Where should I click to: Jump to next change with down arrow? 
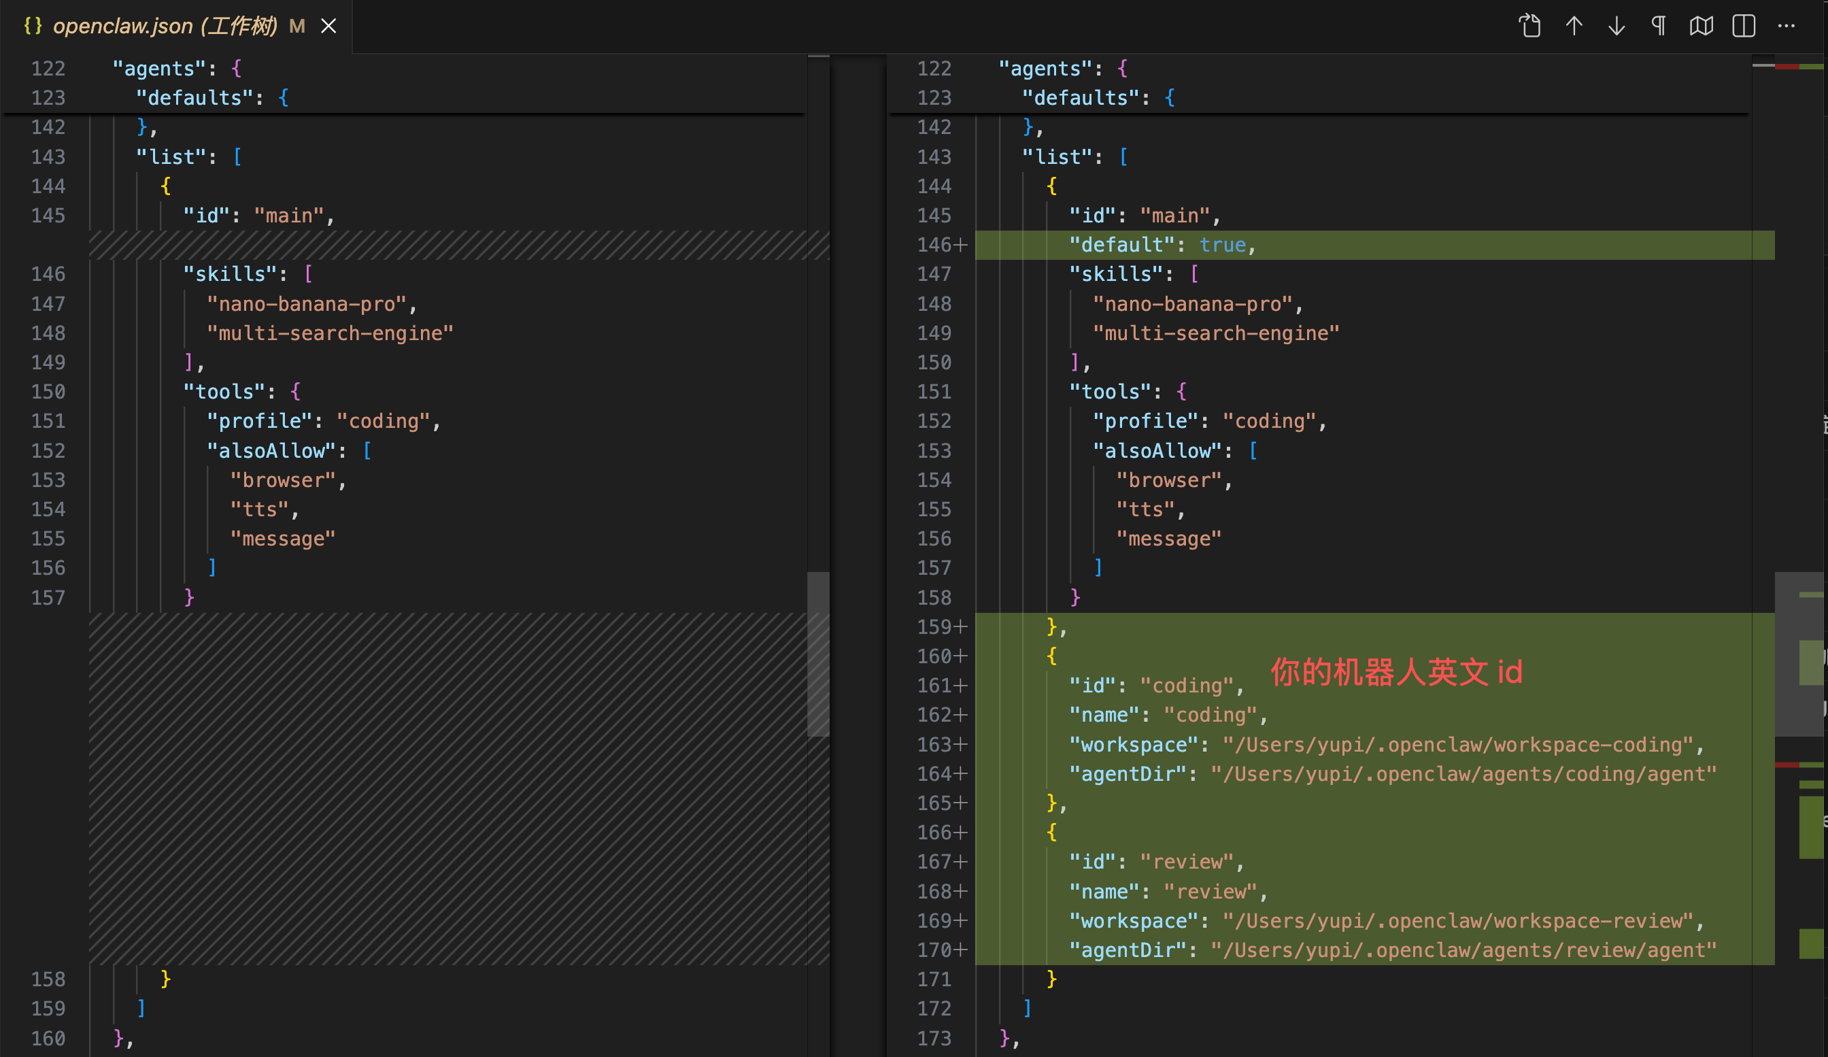pos(1617,26)
